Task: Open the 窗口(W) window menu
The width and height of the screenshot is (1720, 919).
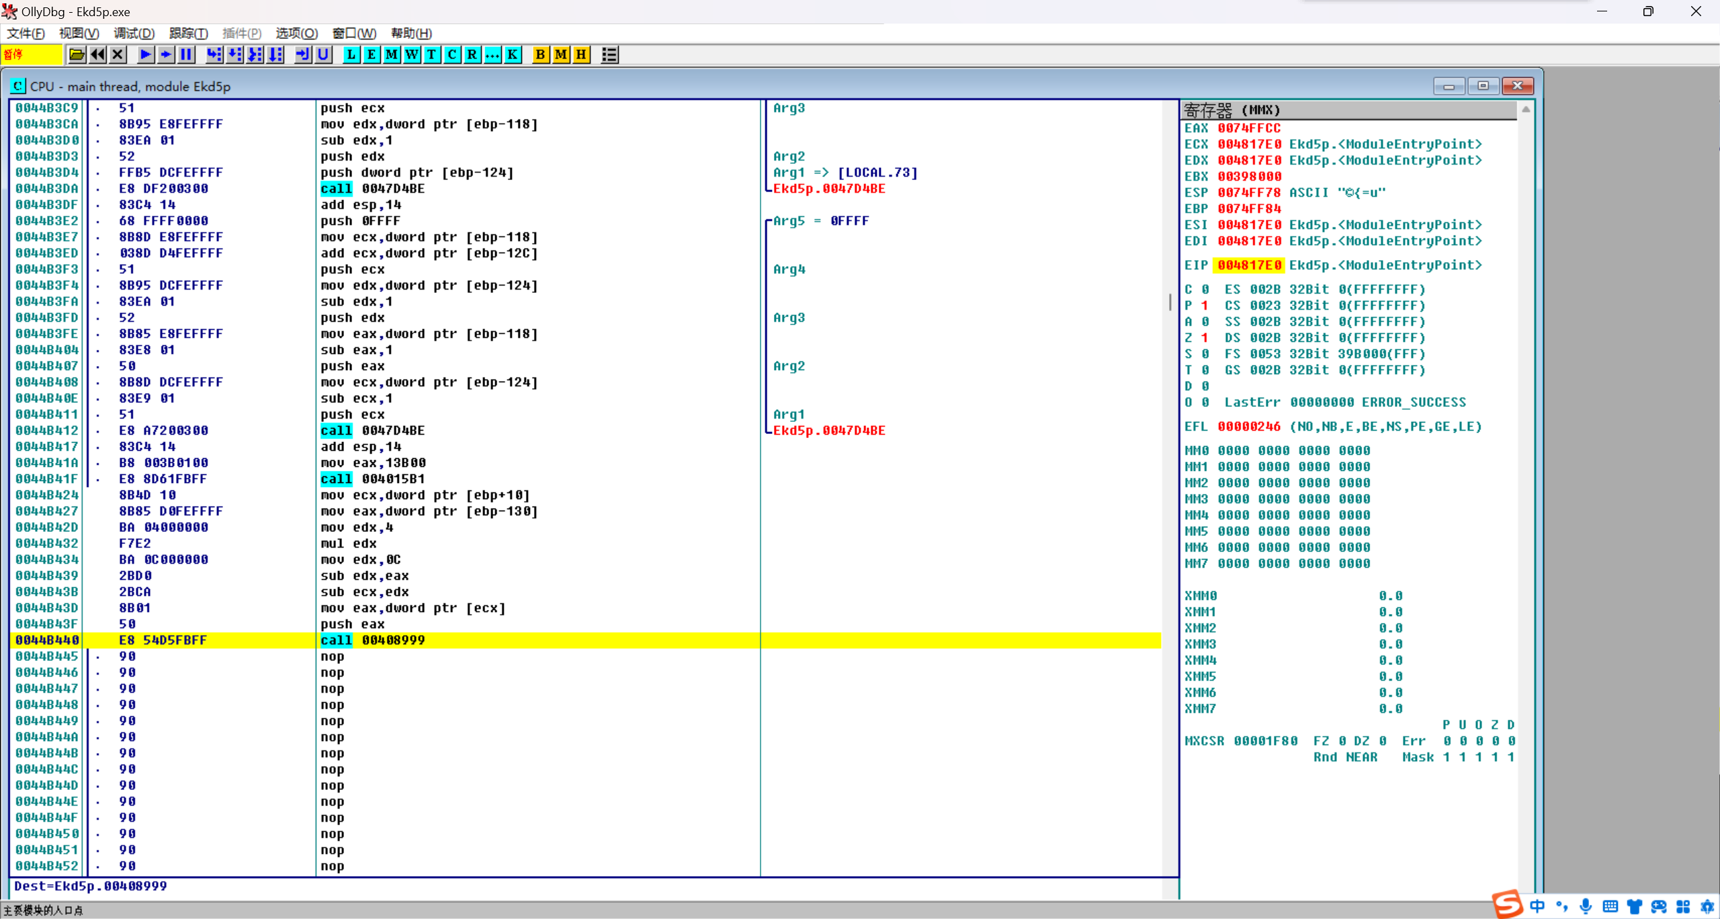Action: coord(354,33)
